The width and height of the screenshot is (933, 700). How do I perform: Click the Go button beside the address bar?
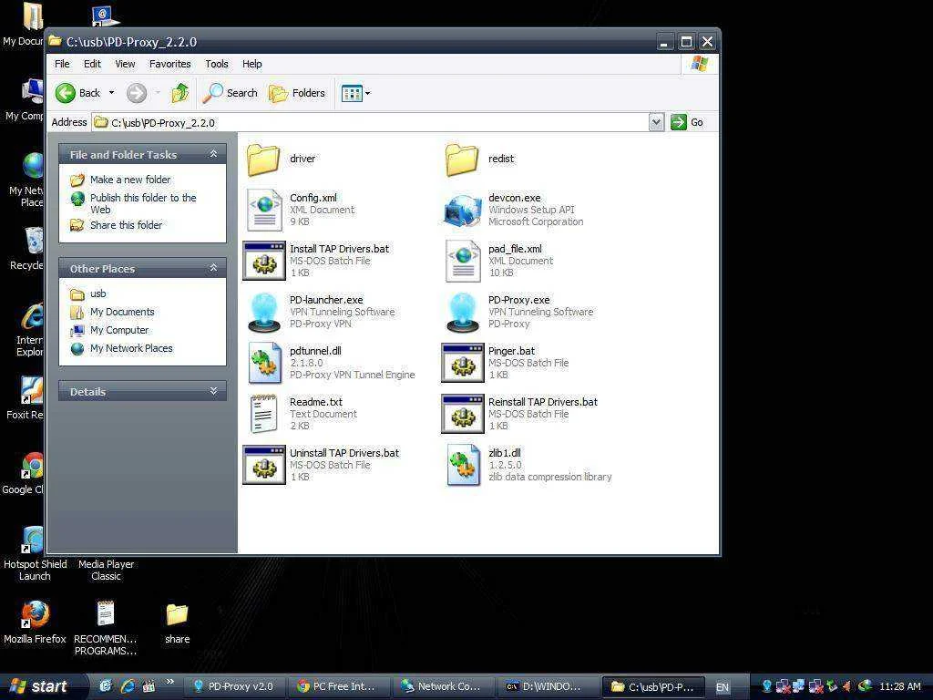pos(687,123)
